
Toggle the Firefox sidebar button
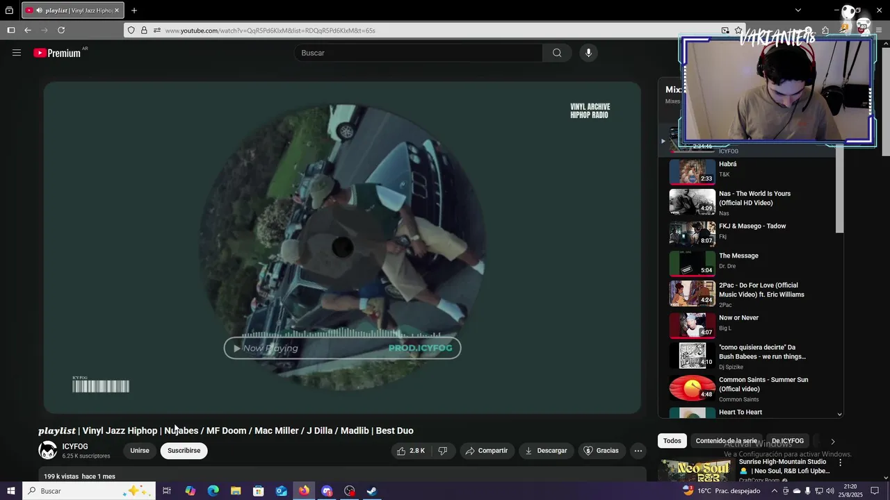click(x=11, y=31)
